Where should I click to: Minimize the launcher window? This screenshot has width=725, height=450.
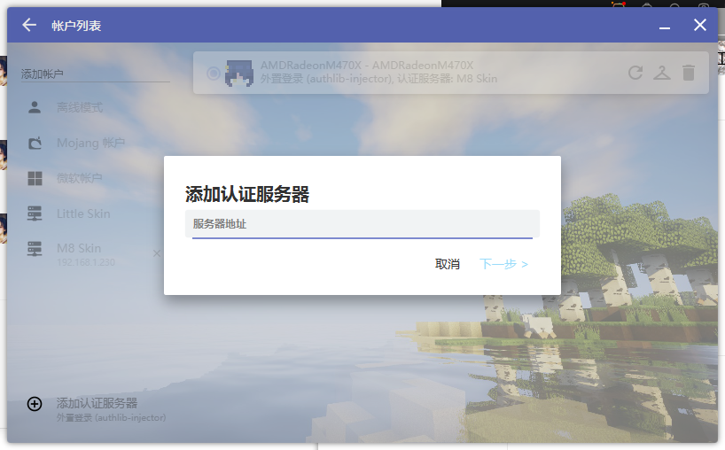pyautogui.click(x=665, y=28)
